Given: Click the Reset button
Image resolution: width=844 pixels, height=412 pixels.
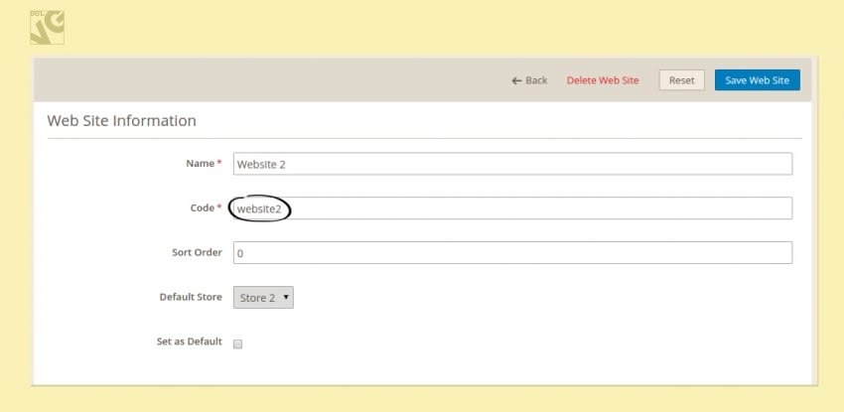Looking at the screenshot, I should (681, 80).
